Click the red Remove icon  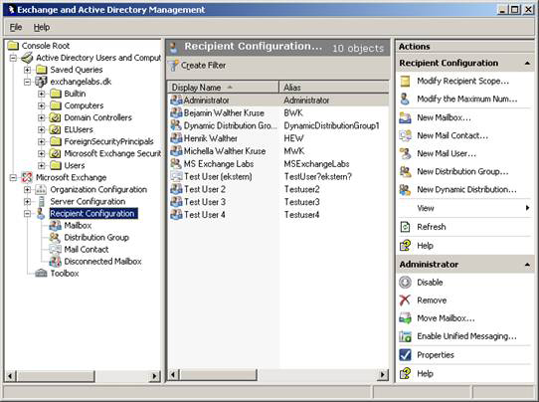pos(405,301)
